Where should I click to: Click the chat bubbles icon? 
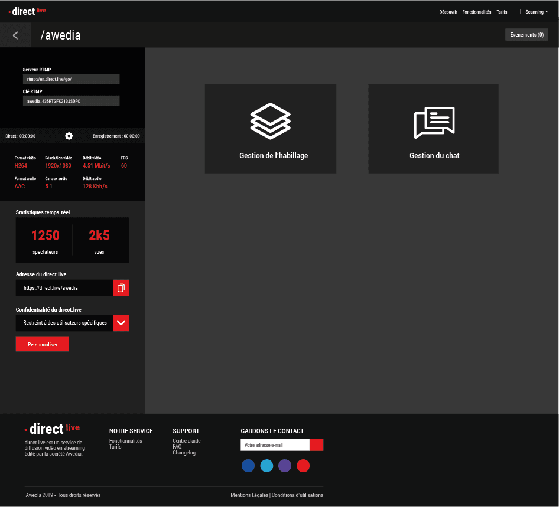tap(434, 122)
